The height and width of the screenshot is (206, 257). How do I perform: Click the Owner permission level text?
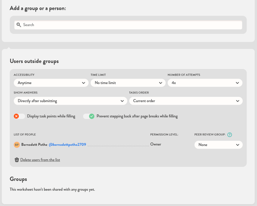coord(156,144)
